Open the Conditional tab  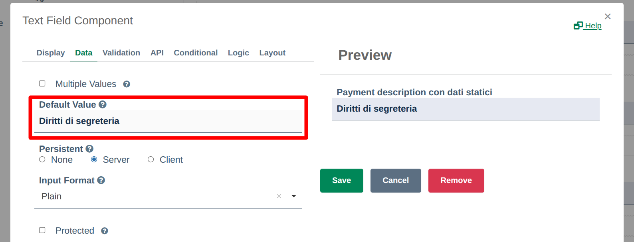pos(196,53)
